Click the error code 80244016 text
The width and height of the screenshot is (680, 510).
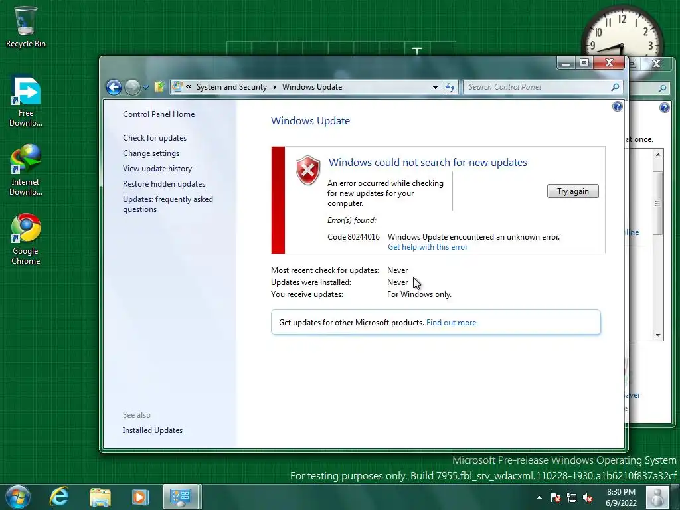(353, 237)
